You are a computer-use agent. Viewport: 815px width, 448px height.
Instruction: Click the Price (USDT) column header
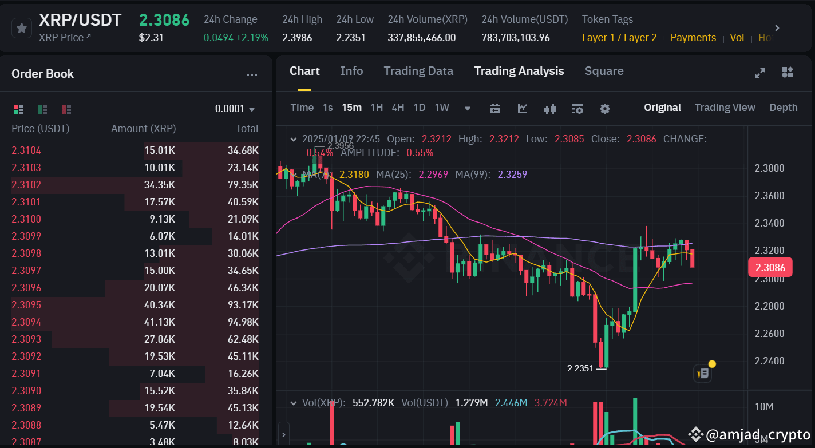coord(40,129)
